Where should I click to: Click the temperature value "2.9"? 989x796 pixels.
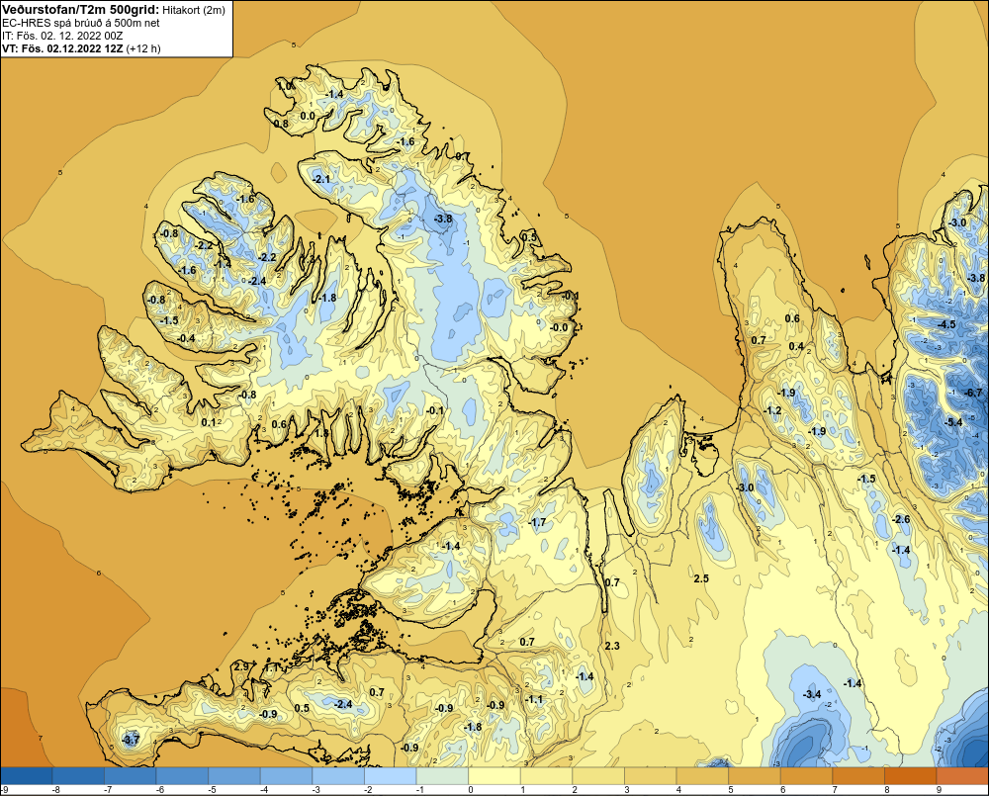(241, 666)
